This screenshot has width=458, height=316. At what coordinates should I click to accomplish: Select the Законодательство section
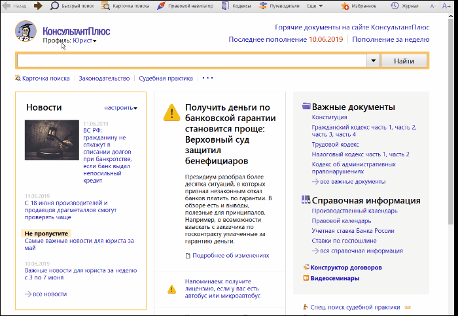tap(104, 79)
